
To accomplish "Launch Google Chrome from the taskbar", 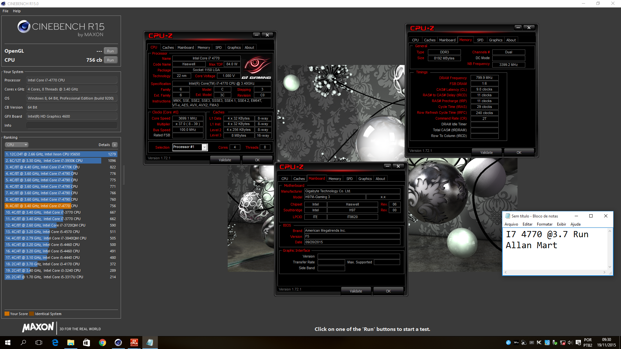I will 102,343.
